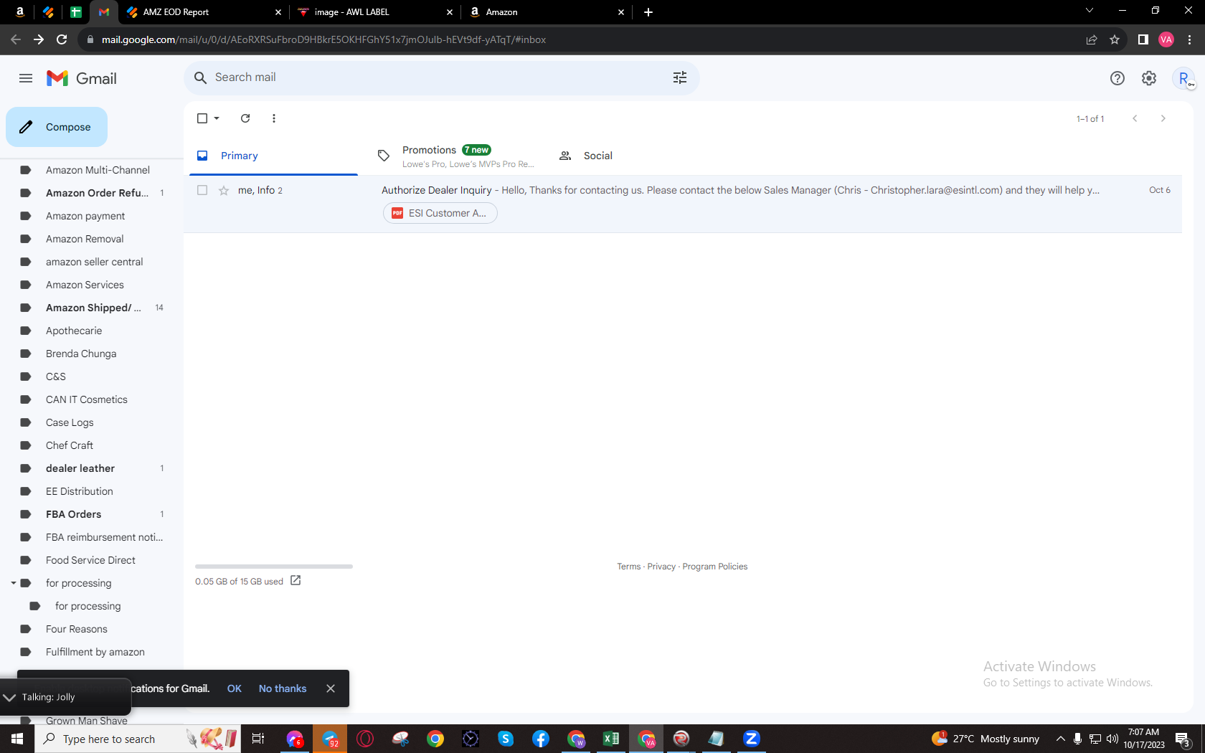Open storage management link icon

(296, 580)
